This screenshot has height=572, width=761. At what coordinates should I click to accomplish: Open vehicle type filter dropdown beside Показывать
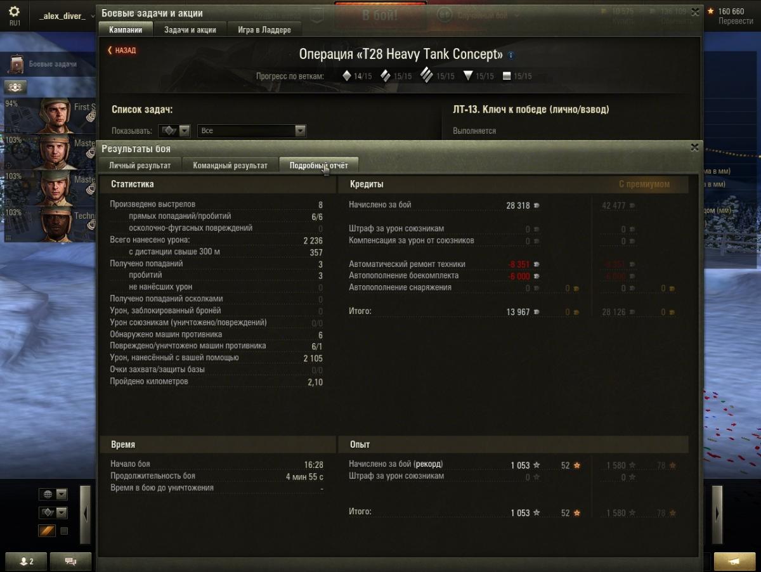[174, 131]
